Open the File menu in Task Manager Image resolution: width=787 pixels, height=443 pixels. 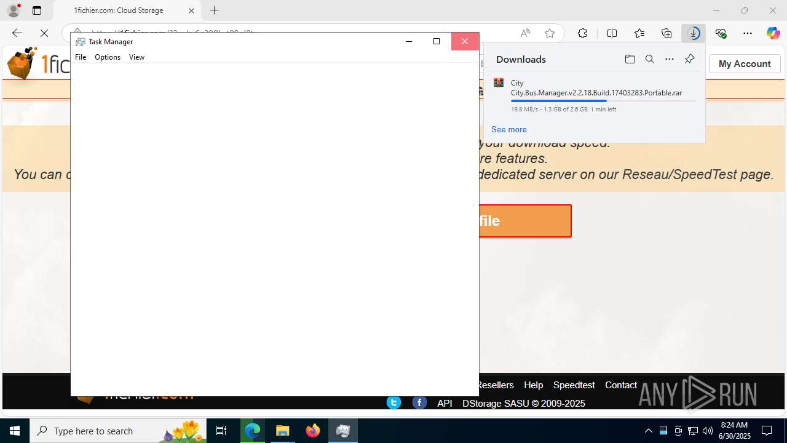(x=81, y=57)
